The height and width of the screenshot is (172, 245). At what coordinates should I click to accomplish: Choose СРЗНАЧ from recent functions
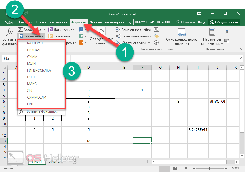pos(41,50)
